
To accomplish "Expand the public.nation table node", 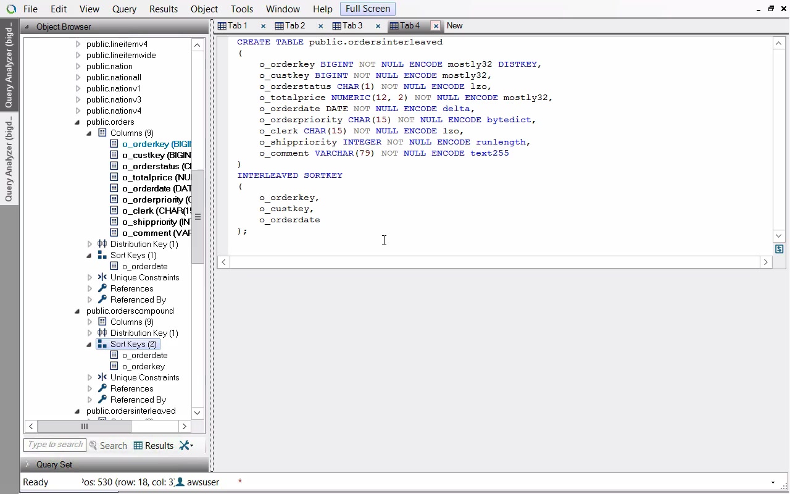I will (78, 66).
